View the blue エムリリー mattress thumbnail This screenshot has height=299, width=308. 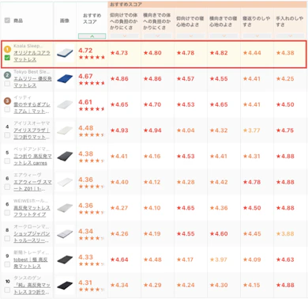point(65,80)
